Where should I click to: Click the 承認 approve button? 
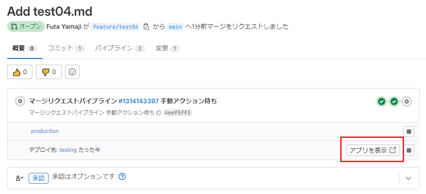point(39,178)
